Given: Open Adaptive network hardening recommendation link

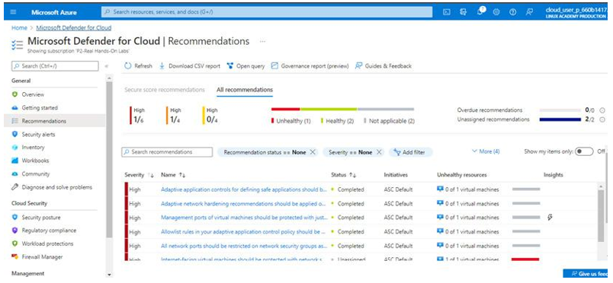Looking at the screenshot, I should pos(243,204).
